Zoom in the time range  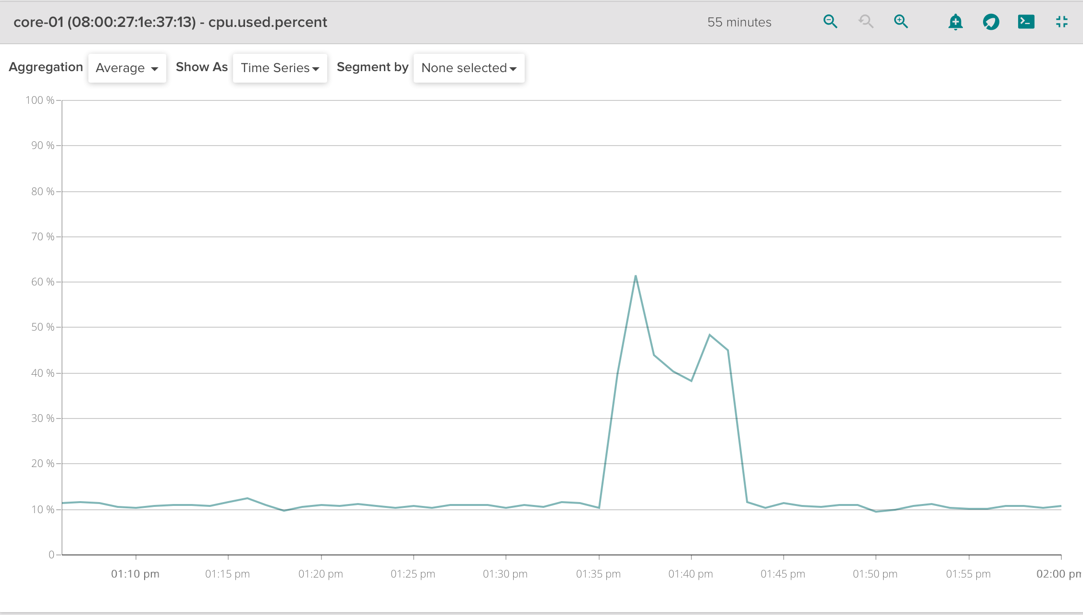(x=901, y=22)
